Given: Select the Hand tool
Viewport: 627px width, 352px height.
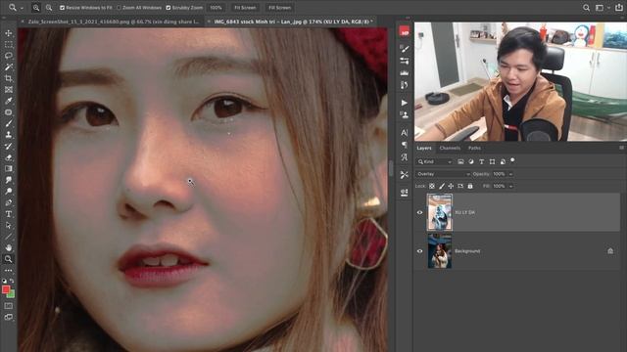Looking at the screenshot, I should pyautogui.click(x=9, y=247).
